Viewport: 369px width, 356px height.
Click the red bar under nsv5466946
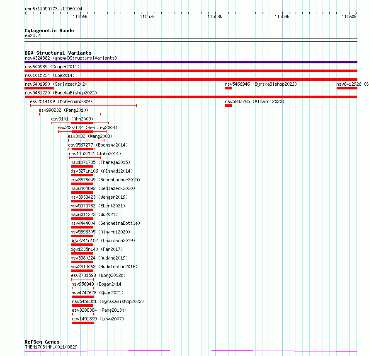(228, 88)
